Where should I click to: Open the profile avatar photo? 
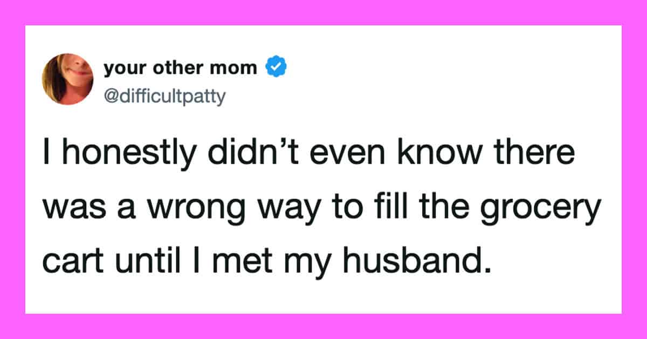pos(68,79)
